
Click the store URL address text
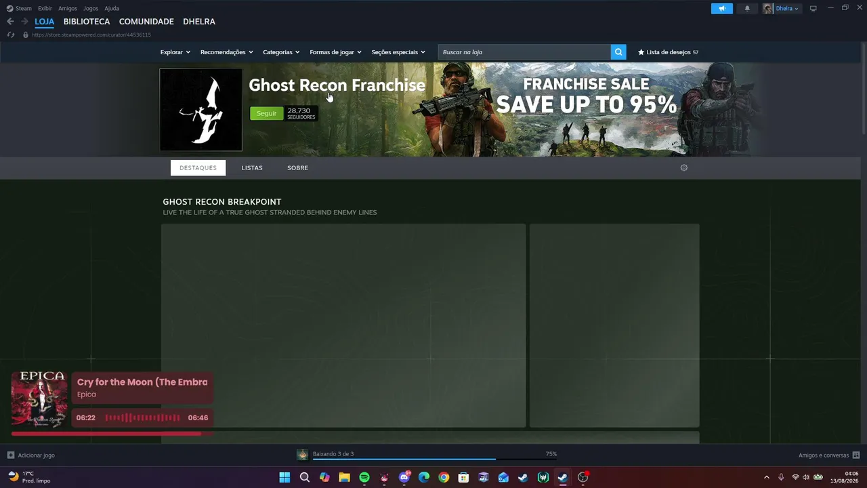[x=91, y=35]
